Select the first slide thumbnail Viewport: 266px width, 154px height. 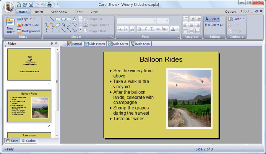(29, 64)
